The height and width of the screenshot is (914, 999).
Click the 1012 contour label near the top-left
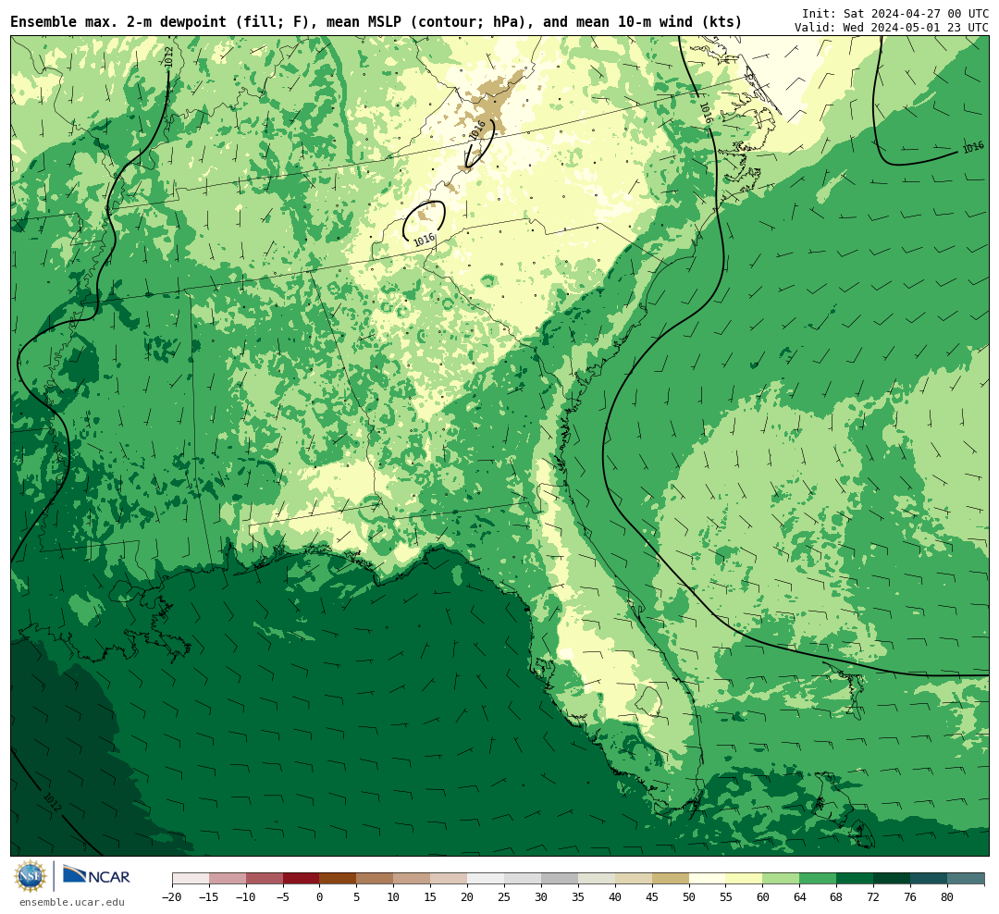[x=168, y=56]
